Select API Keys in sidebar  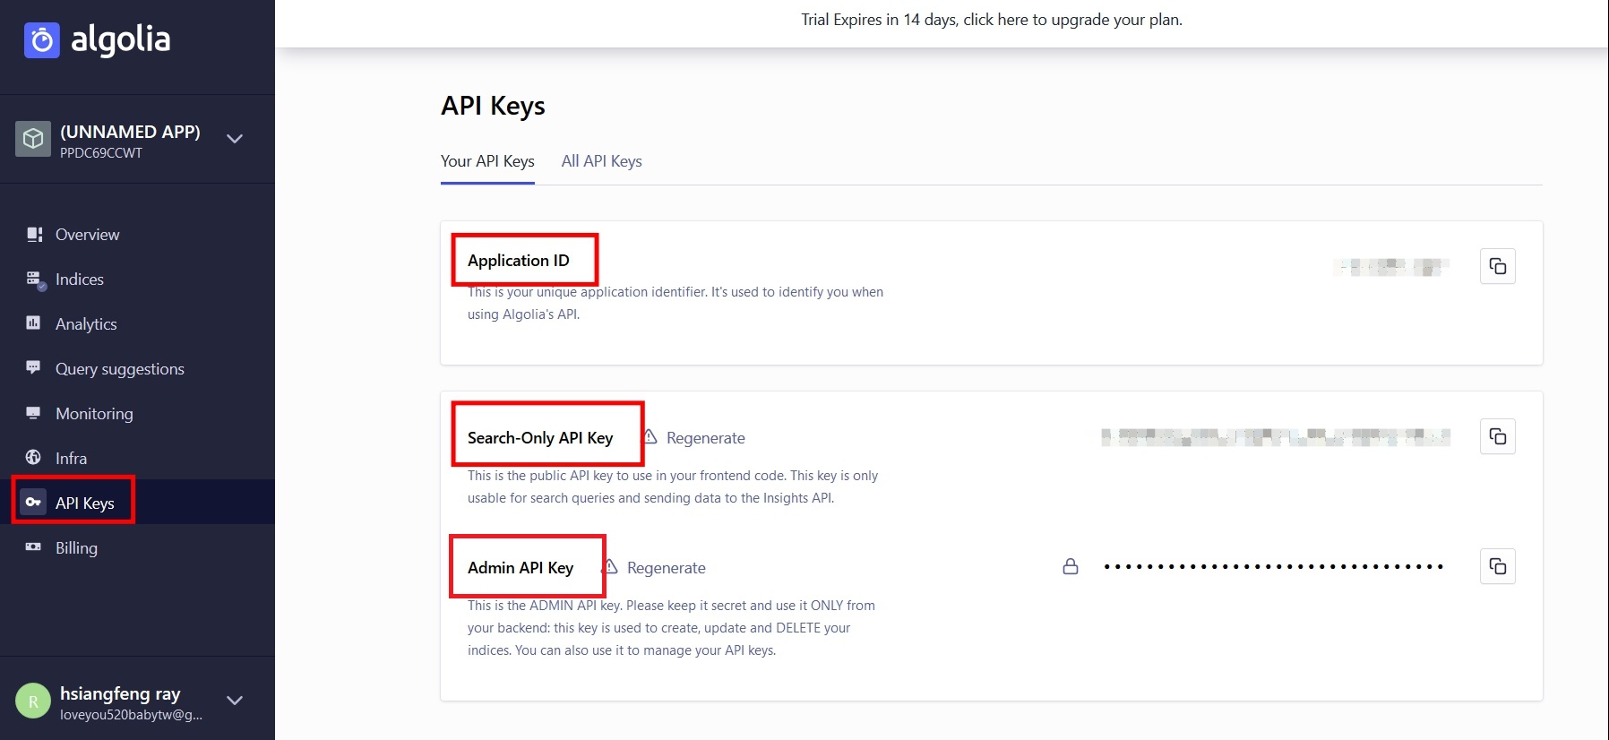[x=85, y=503]
